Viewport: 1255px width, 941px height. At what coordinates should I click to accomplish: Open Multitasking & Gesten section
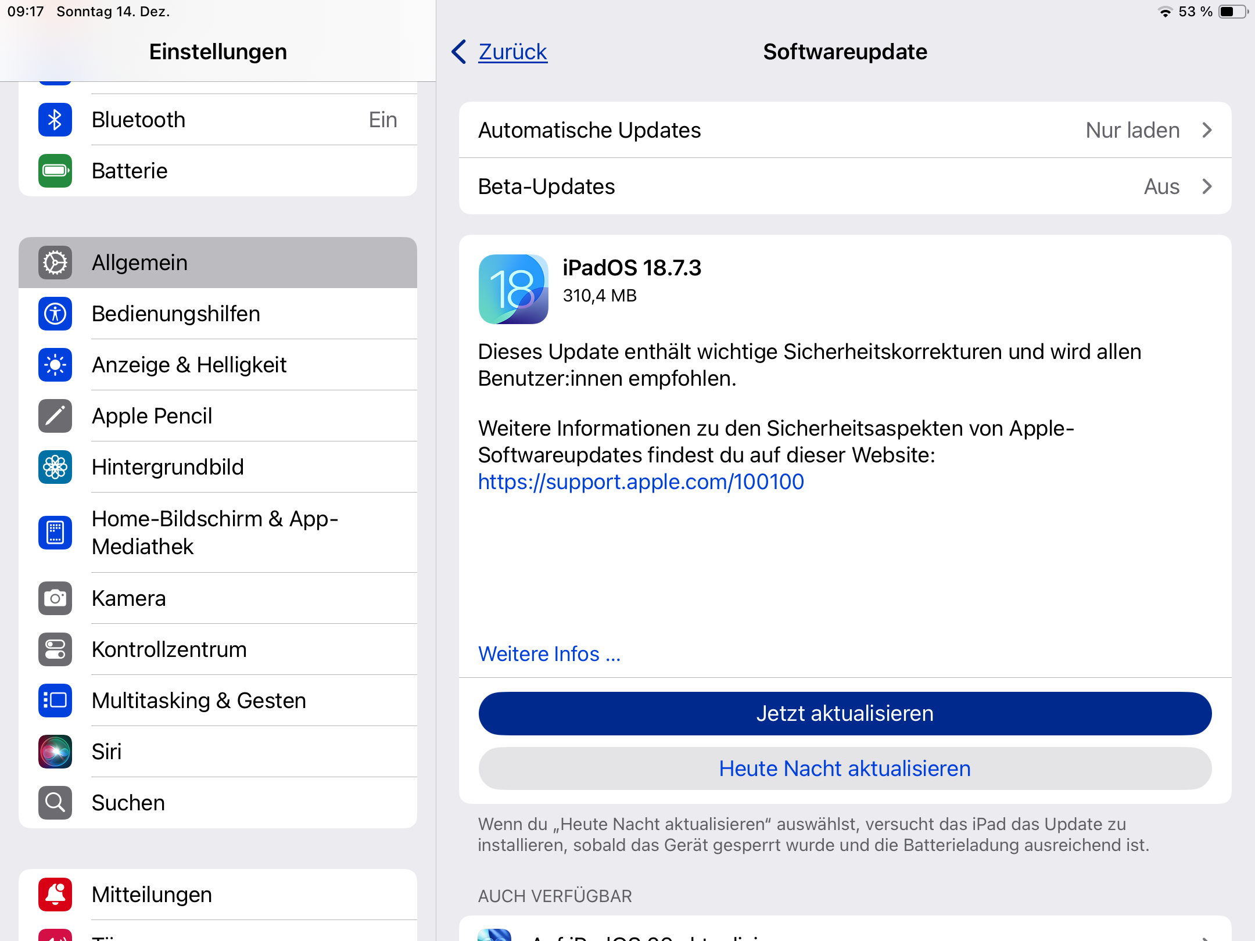[199, 701]
